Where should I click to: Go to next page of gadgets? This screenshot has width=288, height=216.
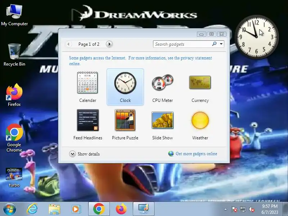[x=109, y=44]
